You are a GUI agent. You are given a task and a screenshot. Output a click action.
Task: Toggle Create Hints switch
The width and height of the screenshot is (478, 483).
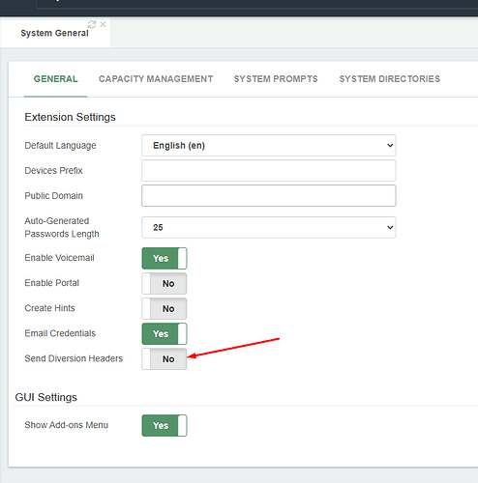[164, 308]
